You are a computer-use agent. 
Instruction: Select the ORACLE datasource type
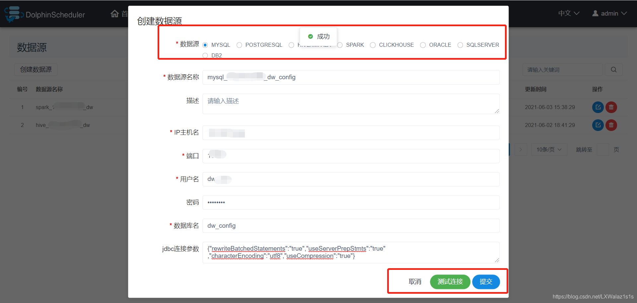[x=423, y=45]
